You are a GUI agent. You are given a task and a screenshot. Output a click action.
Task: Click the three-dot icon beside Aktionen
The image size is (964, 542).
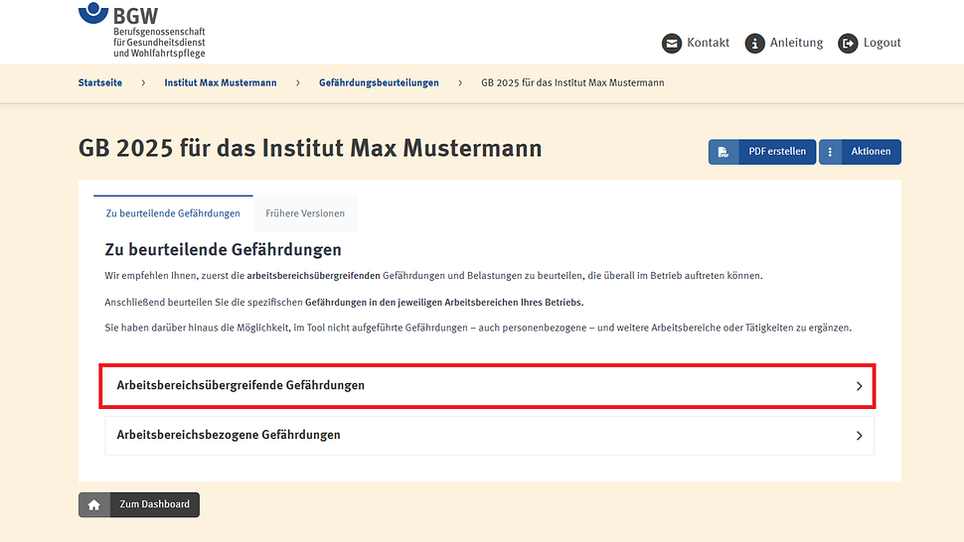tap(830, 152)
